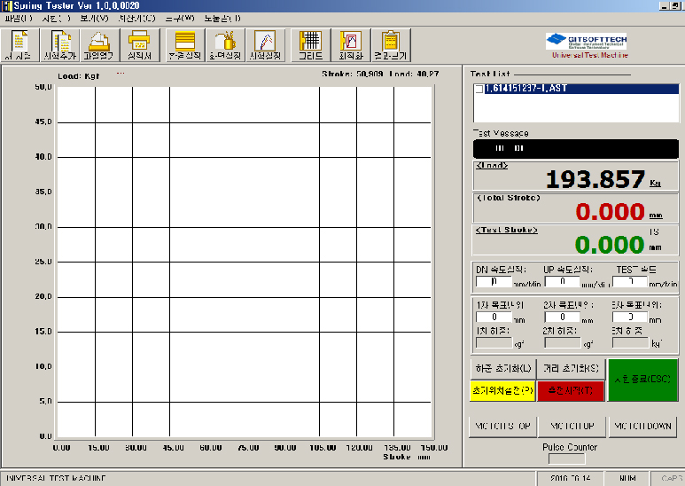Click the yellow striped table settings icon

(x=185, y=45)
